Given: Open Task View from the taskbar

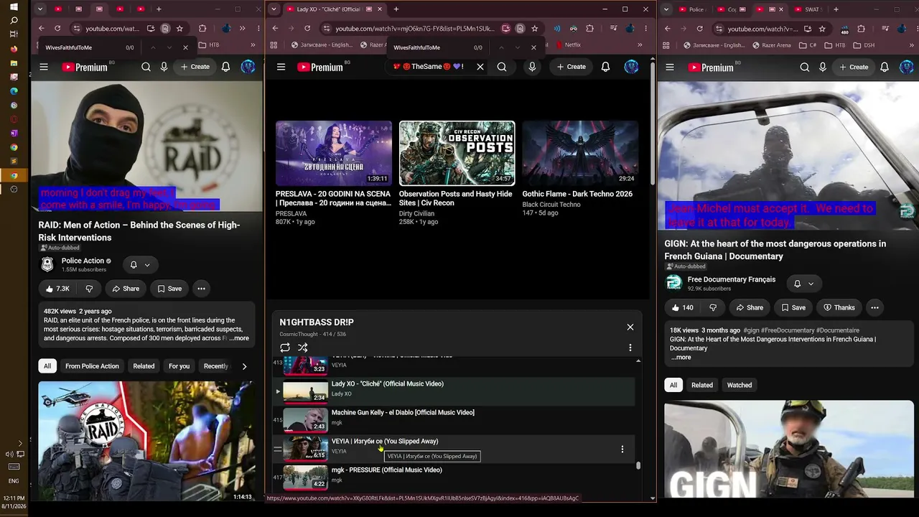Looking at the screenshot, I should click(14, 34).
